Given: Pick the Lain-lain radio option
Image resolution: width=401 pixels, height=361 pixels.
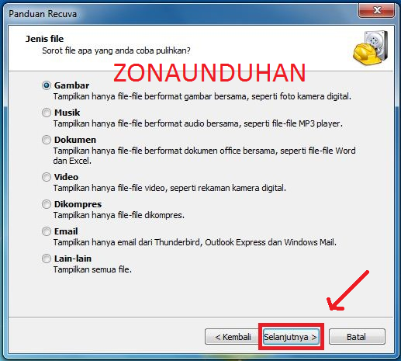Looking at the screenshot, I should pos(47,259).
